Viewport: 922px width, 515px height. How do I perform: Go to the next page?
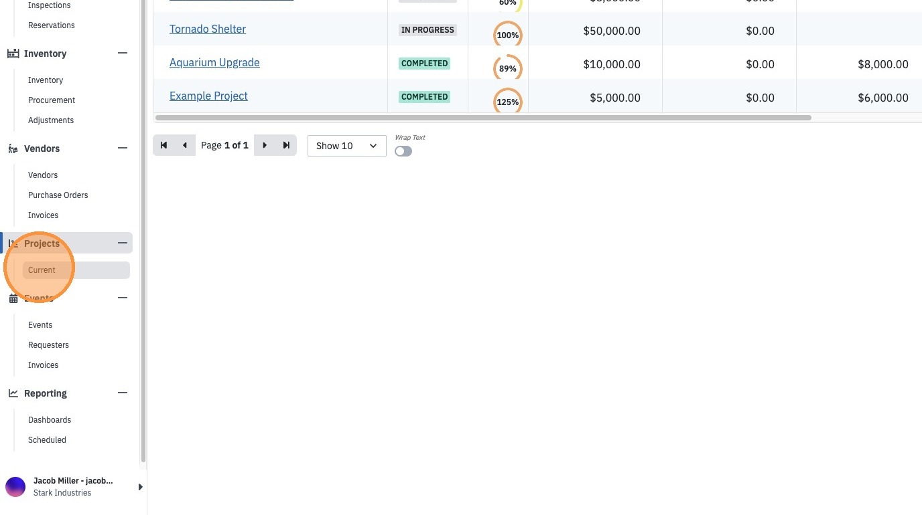tap(265, 145)
